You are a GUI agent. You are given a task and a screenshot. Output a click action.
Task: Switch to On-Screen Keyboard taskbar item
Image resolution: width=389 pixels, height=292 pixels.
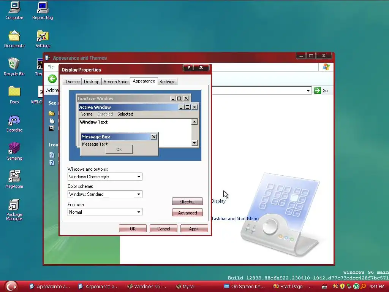pos(245,287)
